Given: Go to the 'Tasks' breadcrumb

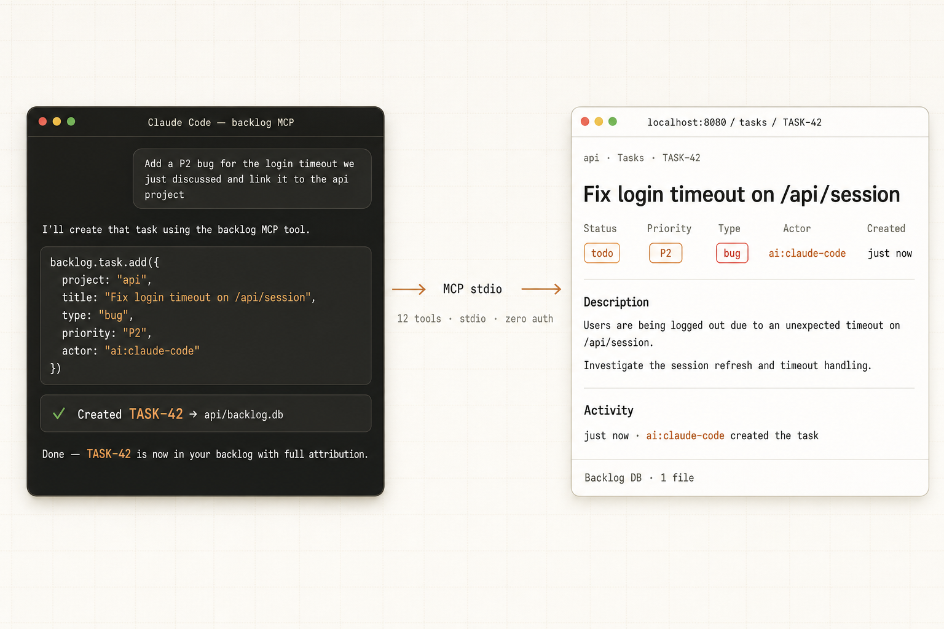Looking at the screenshot, I should tap(631, 158).
